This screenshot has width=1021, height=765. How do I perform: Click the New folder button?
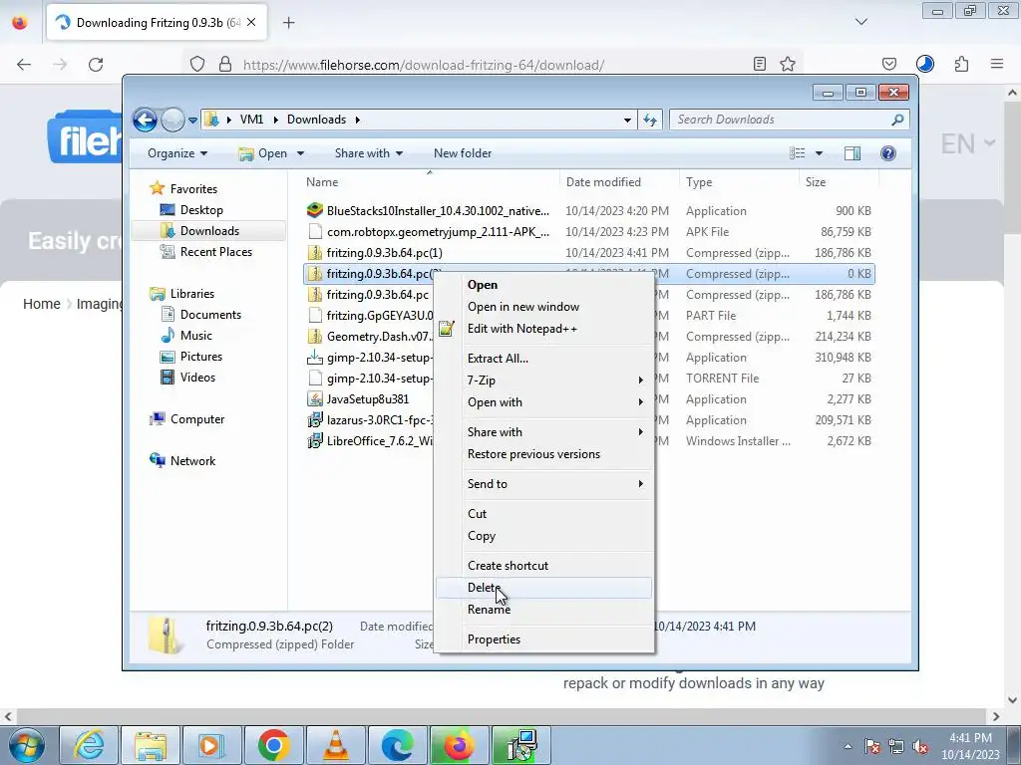coord(463,153)
